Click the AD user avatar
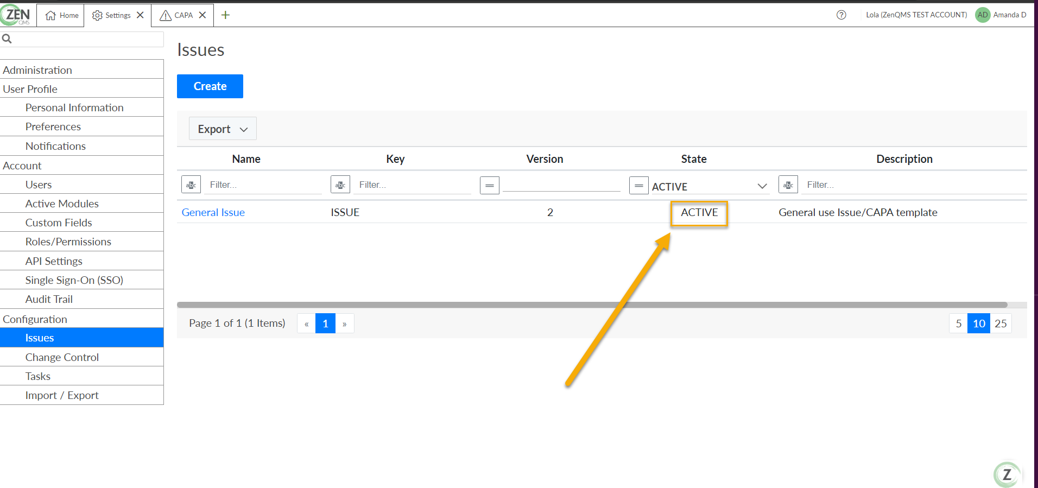The height and width of the screenshot is (488, 1038). (x=983, y=15)
